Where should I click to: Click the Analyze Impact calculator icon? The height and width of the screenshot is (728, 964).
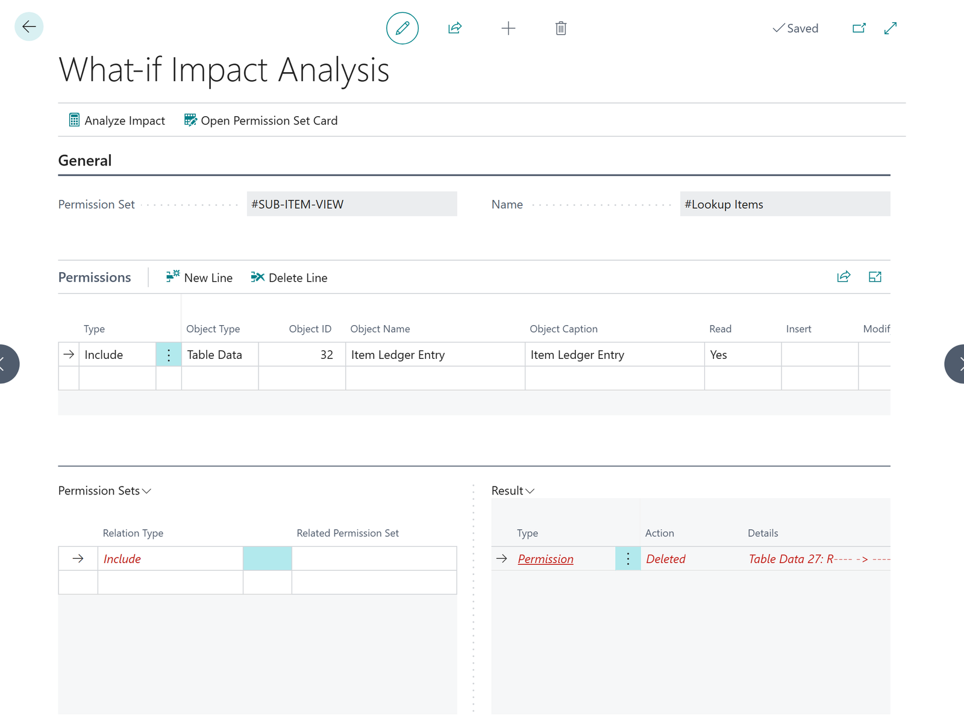74,120
